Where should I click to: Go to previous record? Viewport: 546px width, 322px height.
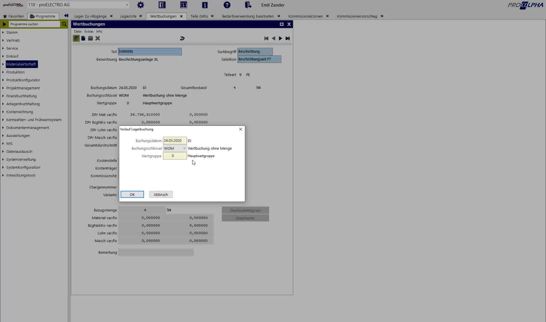tap(273, 38)
